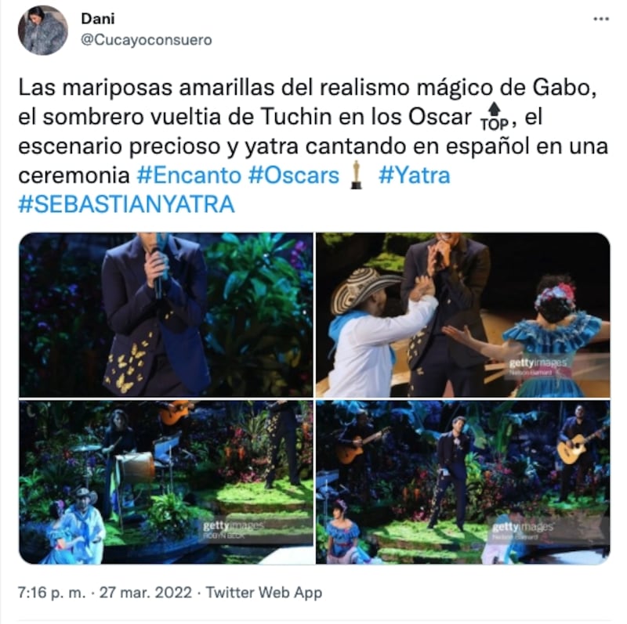Open photo with sombrero vueltiao dancer
Viewport: 627px width, 624px height.
(x=463, y=315)
